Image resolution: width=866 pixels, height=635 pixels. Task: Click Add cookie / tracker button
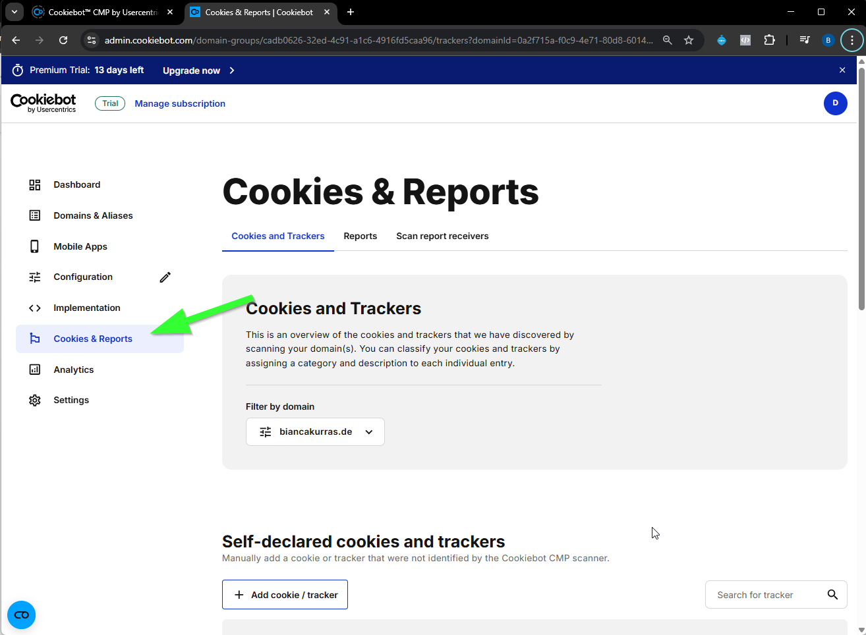pos(285,595)
